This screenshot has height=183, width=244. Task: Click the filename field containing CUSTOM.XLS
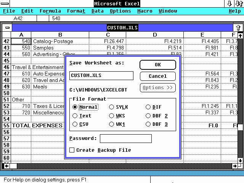(x=101, y=75)
